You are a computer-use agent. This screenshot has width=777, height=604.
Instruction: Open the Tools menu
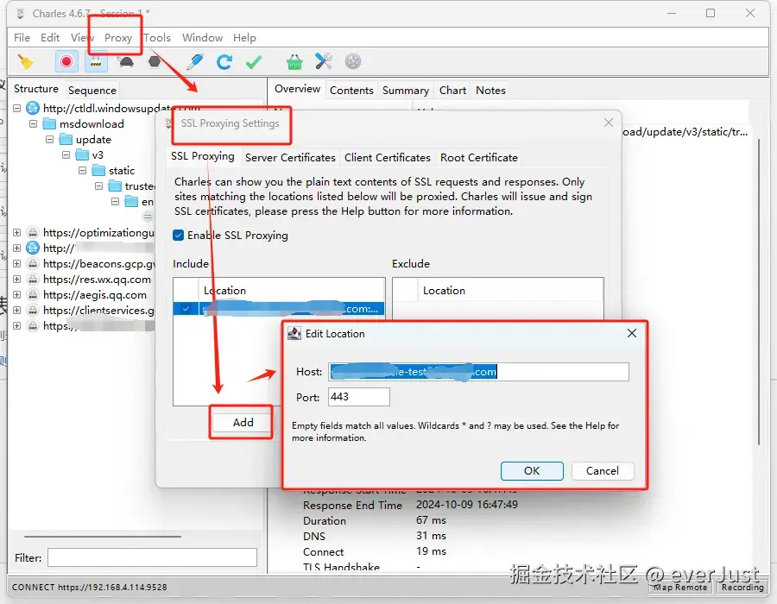coord(157,38)
